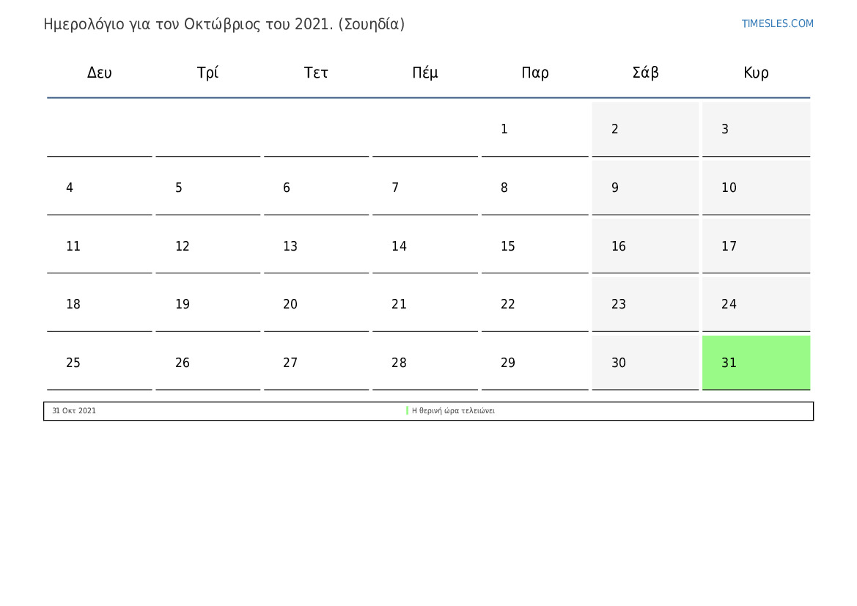Click the calendar title for Οκτώβριος 2021
Viewport: 857px width, 606px height.
pyautogui.click(x=224, y=24)
